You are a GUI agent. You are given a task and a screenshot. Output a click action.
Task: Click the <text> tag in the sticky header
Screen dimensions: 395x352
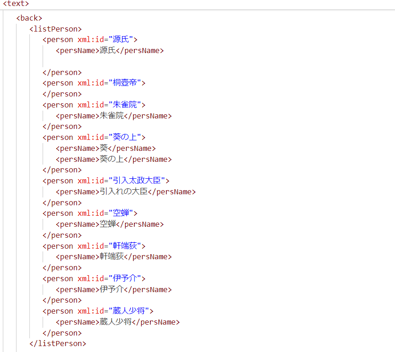pos(16,4)
